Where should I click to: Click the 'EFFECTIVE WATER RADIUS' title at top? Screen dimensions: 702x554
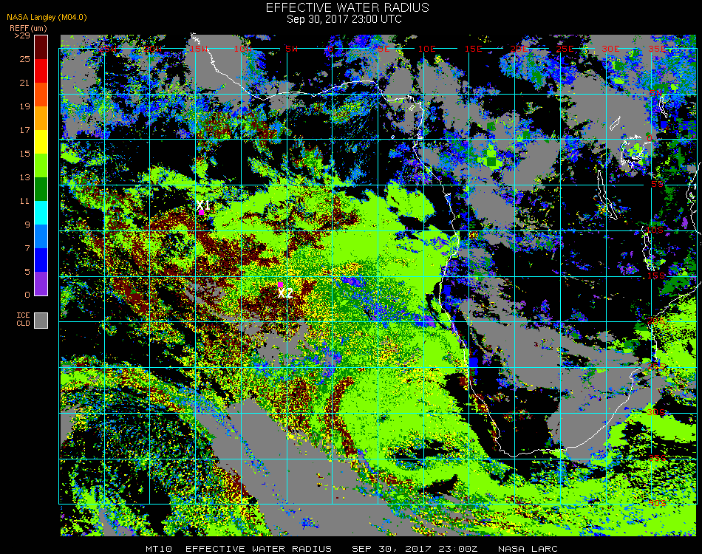tap(347, 7)
